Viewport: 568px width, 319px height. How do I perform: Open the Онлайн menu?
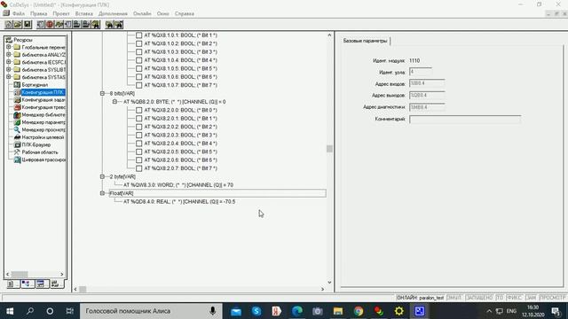142,13
